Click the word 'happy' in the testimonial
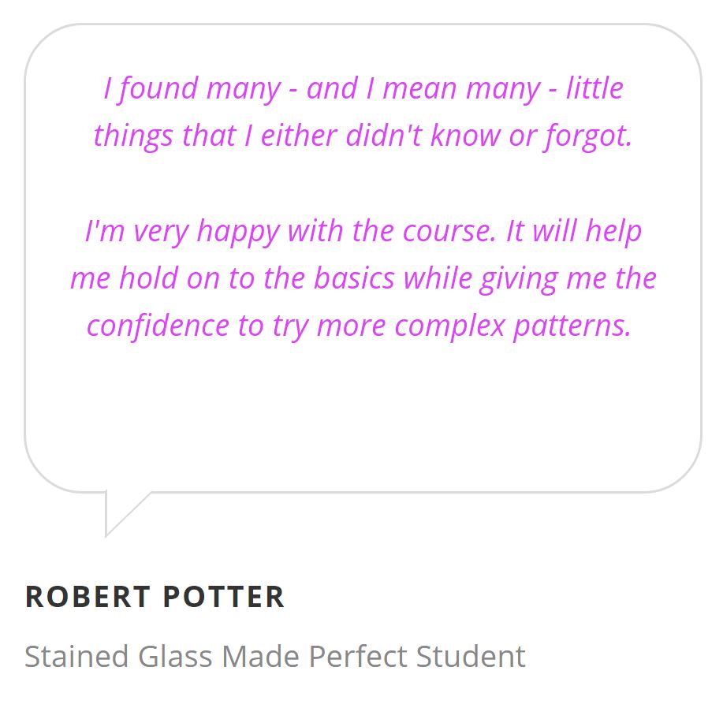 coord(238,232)
